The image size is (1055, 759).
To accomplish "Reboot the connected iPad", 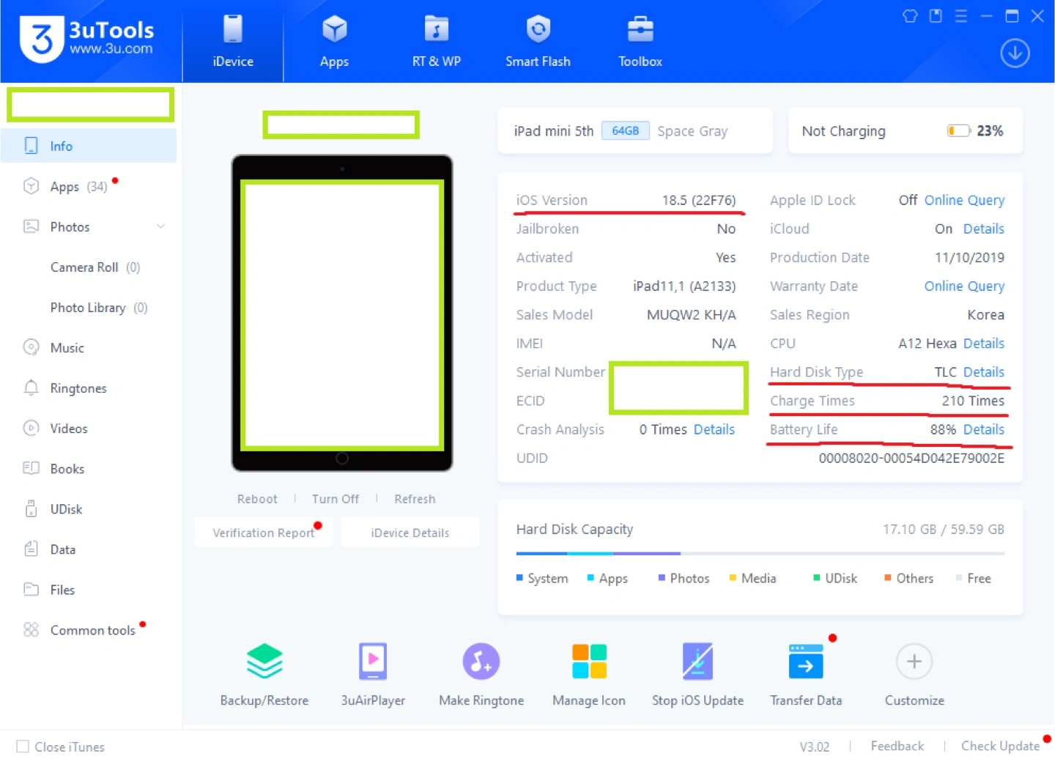I will tap(257, 499).
